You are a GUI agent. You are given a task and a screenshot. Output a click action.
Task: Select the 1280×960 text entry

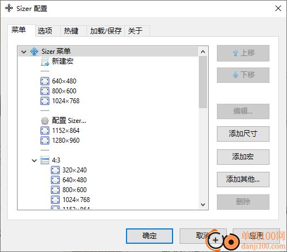point(66,141)
